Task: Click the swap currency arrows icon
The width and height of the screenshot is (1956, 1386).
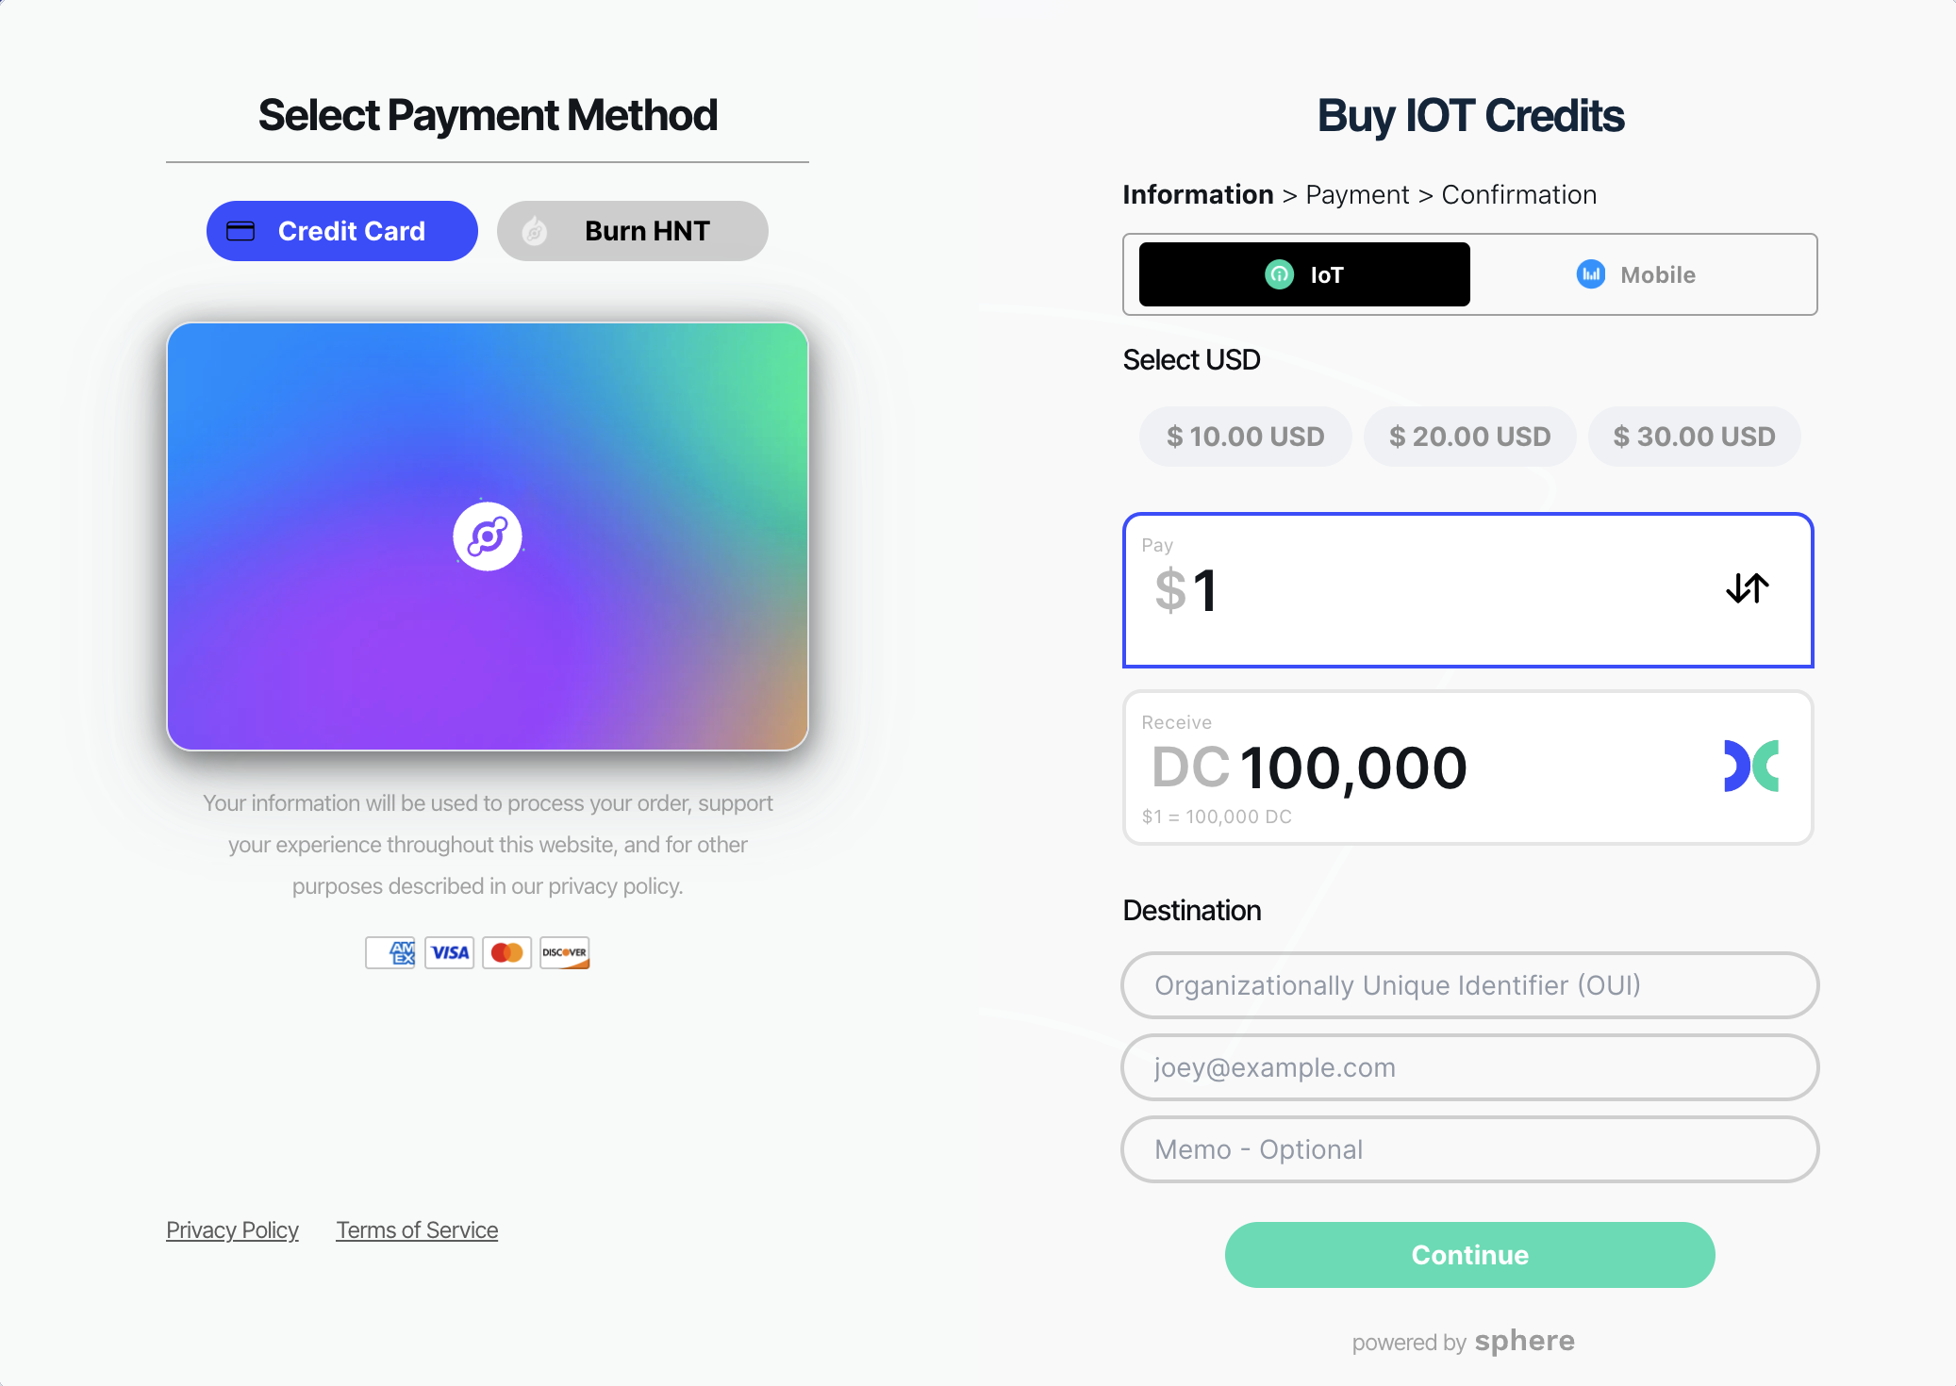Action: (x=1747, y=588)
